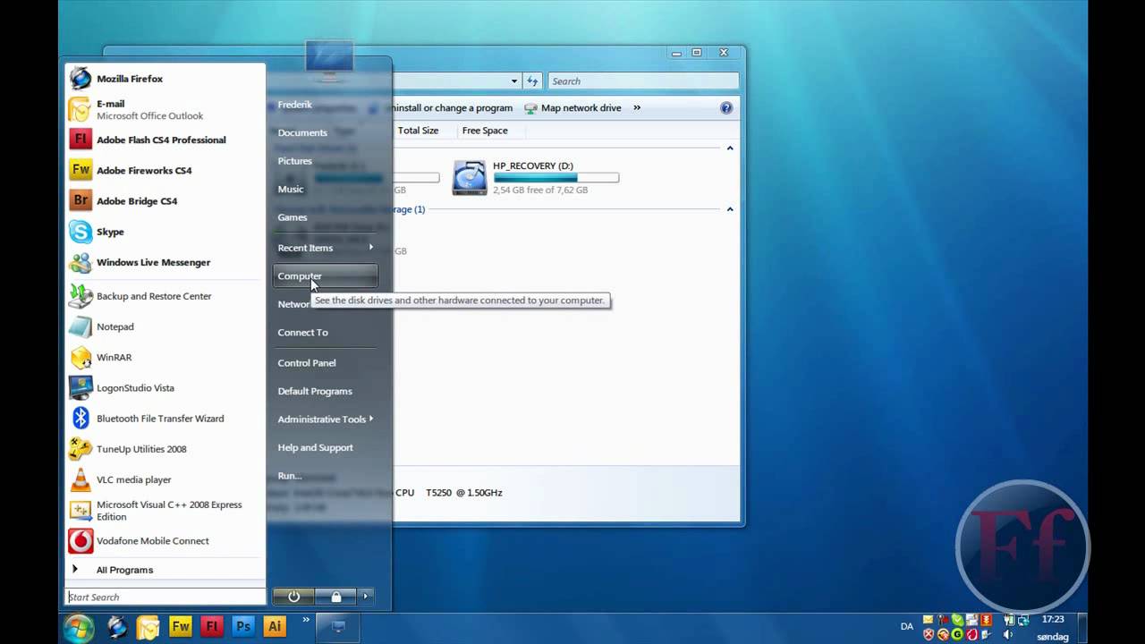Open Adobe Fireworks CS4 from Start menu list
Screen dimensions: 1145x644
pos(165,170)
